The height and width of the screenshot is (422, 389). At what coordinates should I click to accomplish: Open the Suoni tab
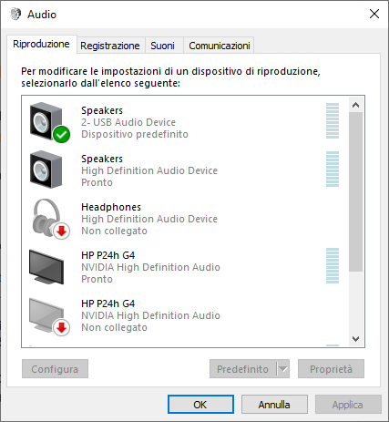click(x=163, y=46)
